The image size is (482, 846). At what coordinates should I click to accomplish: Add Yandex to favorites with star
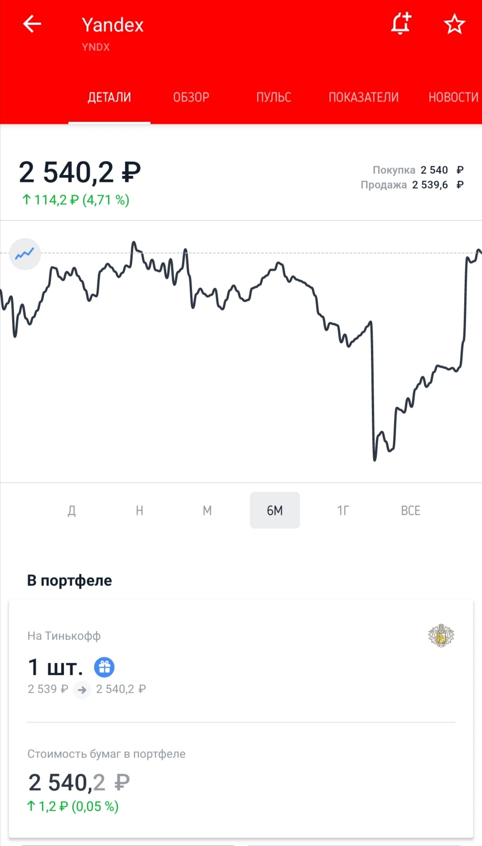pyautogui.click(x=454, y=24)
